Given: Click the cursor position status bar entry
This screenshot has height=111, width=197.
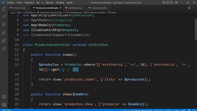Looking at the screenshot, I should click(138, 110).
